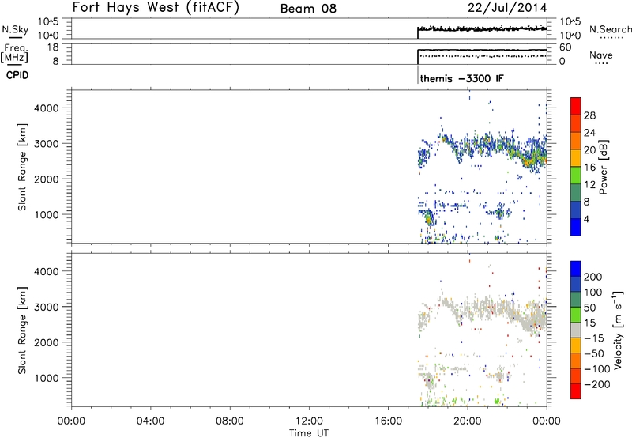Image resolution: width=632 pixels, height=438 pixels.
Task: Click the gray 3000 km scatter band in the velocity plot
Action: pyautogui.click(x=483, y=312)
